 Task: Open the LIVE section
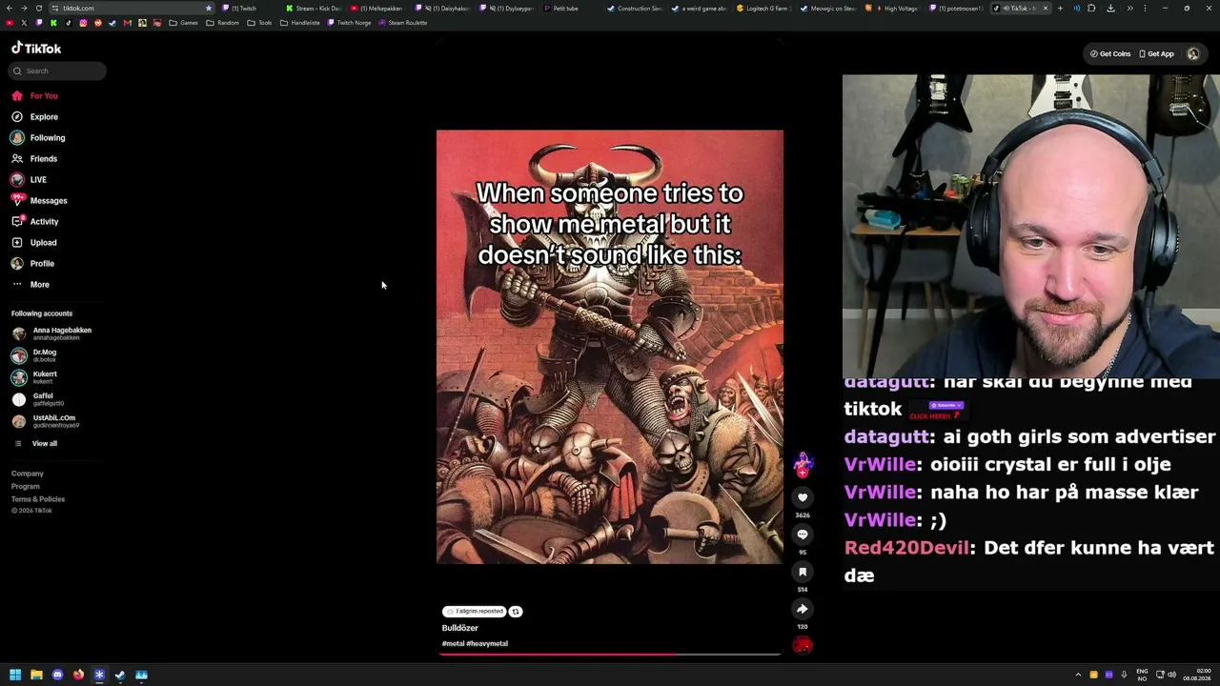pyautogui.click(x=29, y=180)
